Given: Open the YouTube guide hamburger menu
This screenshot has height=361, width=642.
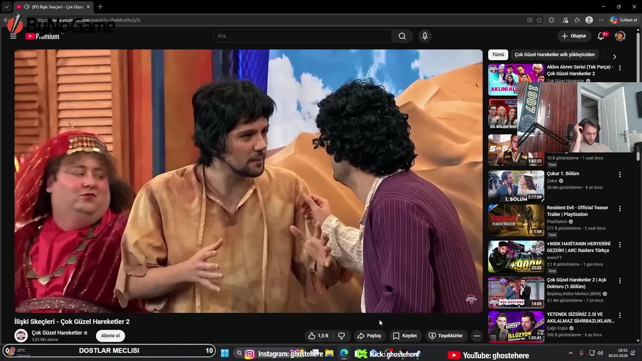Looking at the screenshot, I should tap(13, 36).
